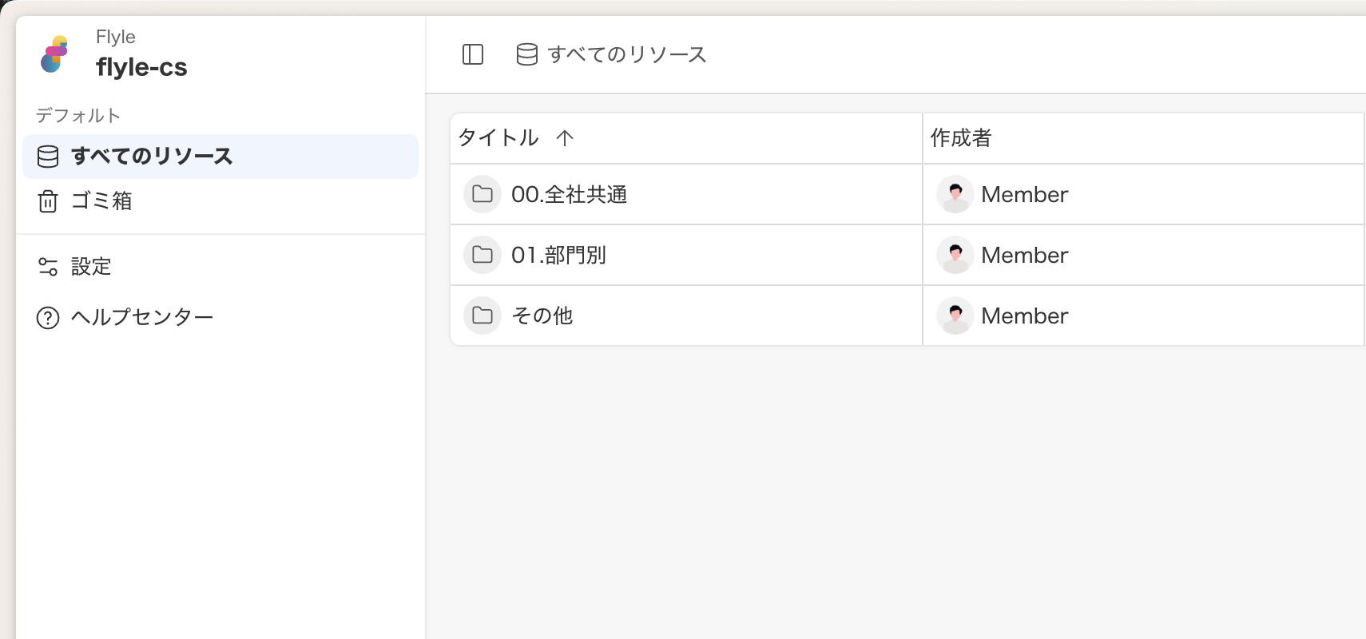Sort by タイトル ascending arrow

click(565, 138)
